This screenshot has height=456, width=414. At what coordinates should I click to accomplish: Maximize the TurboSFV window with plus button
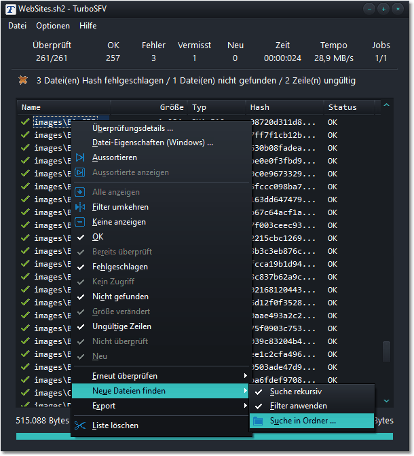click(x=383, y=9)
